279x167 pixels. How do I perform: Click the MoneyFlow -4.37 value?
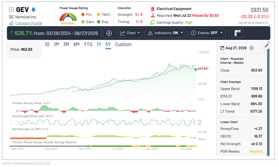point(258,129)
